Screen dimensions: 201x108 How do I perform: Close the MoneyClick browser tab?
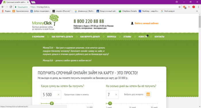pos(28,2)
